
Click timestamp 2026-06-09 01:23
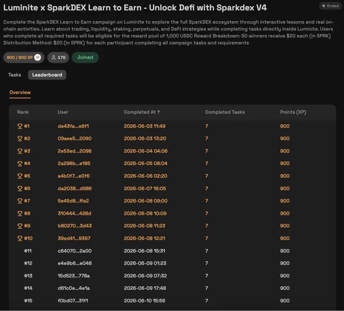coord(145,263)
